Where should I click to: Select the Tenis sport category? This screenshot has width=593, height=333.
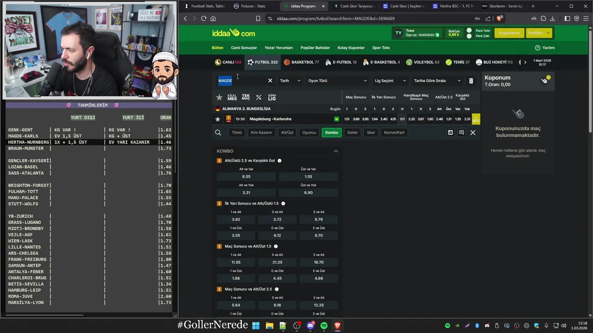(457, 62)
